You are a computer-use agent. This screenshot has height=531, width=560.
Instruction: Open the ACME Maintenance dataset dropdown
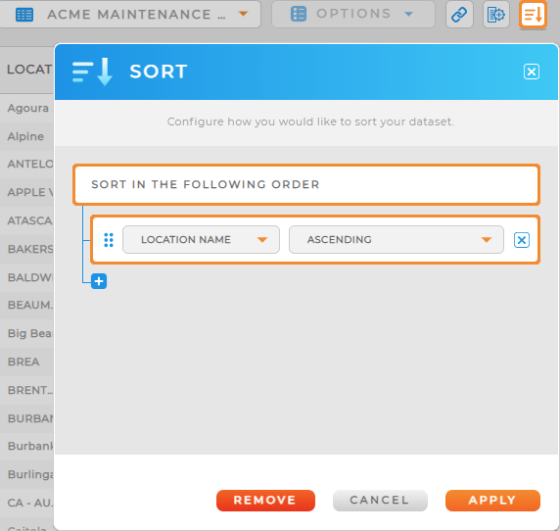coord(130,15)
